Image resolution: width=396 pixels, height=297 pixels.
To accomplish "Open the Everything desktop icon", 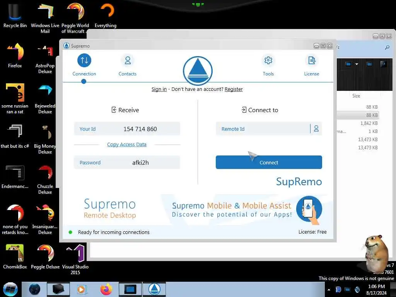I will coord(106,15).
